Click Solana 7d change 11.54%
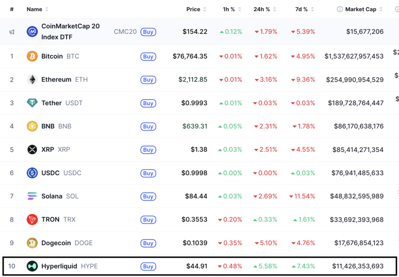 (302, 196)
